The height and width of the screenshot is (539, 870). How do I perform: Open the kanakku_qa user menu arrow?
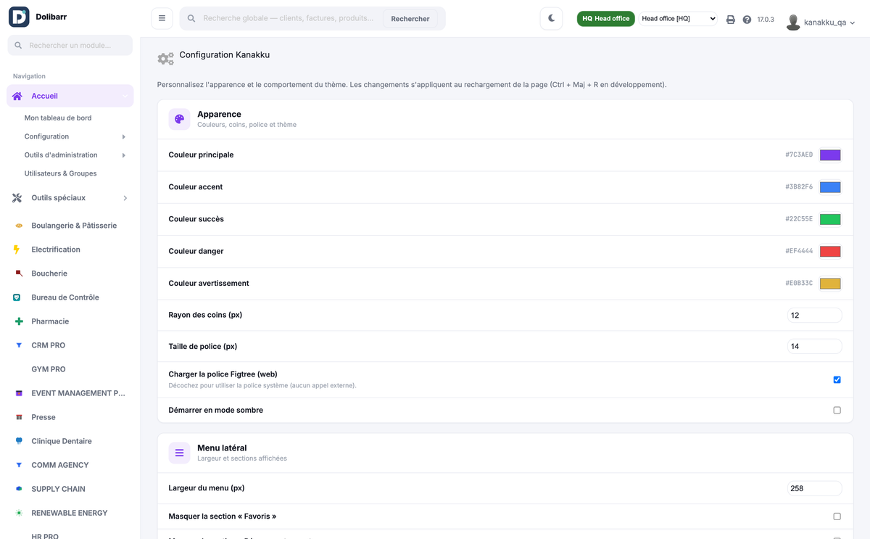pos(852,23)
